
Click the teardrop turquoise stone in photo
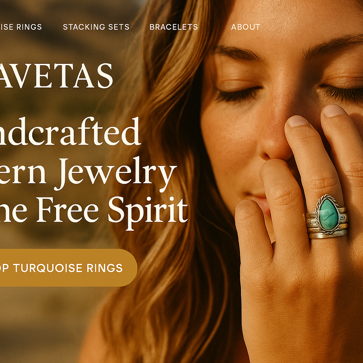[329, 214]
